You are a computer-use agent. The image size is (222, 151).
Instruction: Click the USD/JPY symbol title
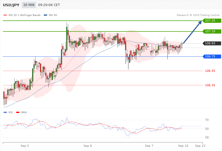pyautogui.click(x=11, y=5)
